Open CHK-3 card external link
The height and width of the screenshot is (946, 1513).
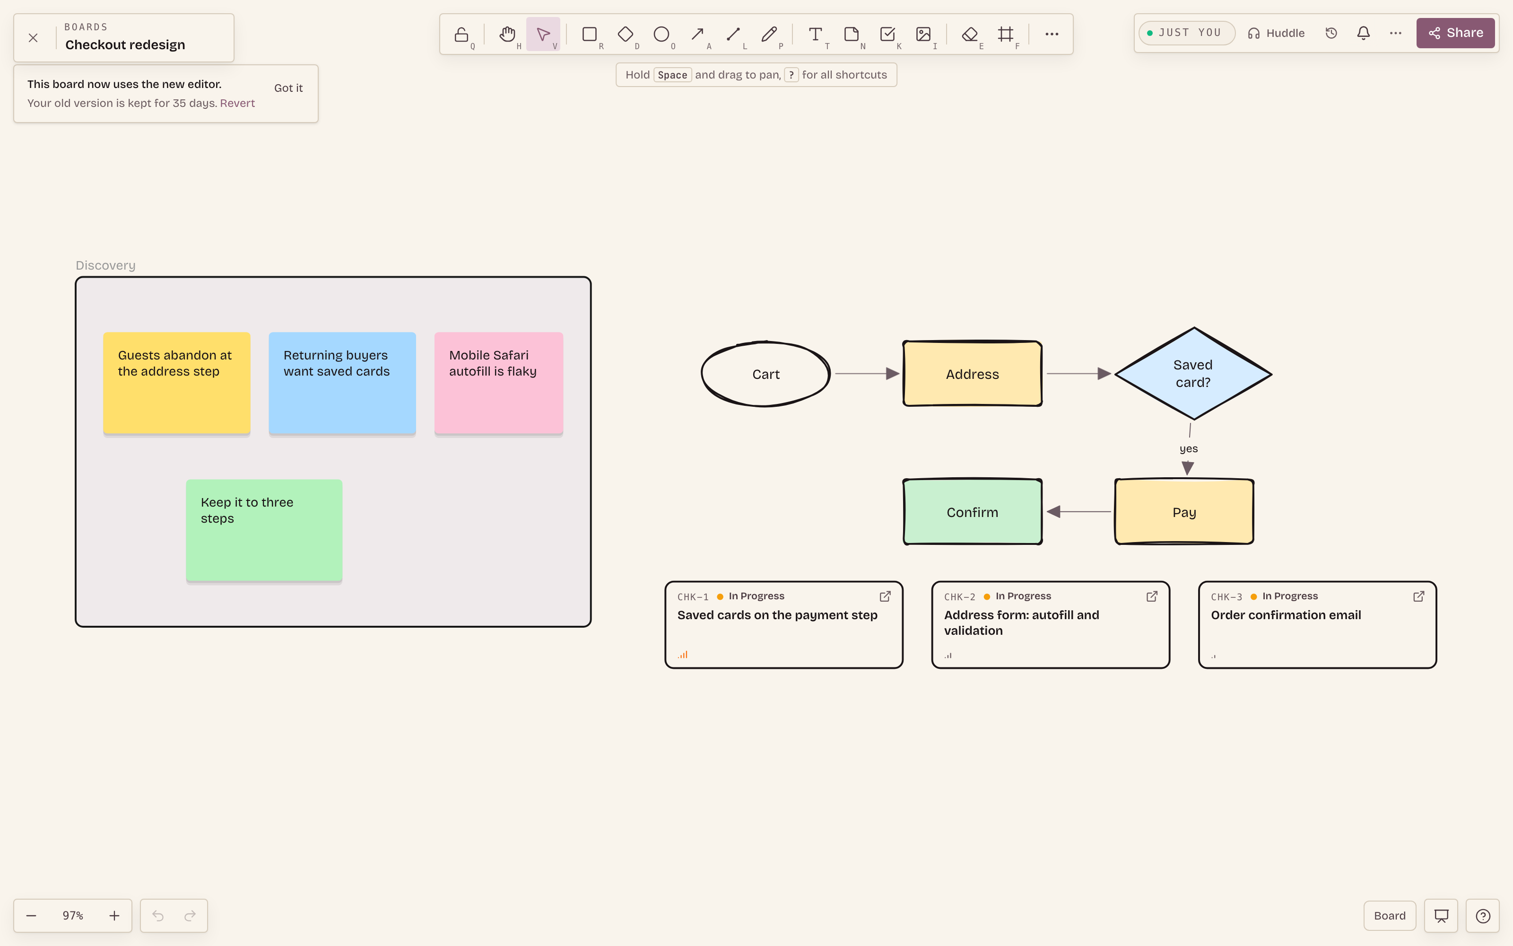(1418, 596)
